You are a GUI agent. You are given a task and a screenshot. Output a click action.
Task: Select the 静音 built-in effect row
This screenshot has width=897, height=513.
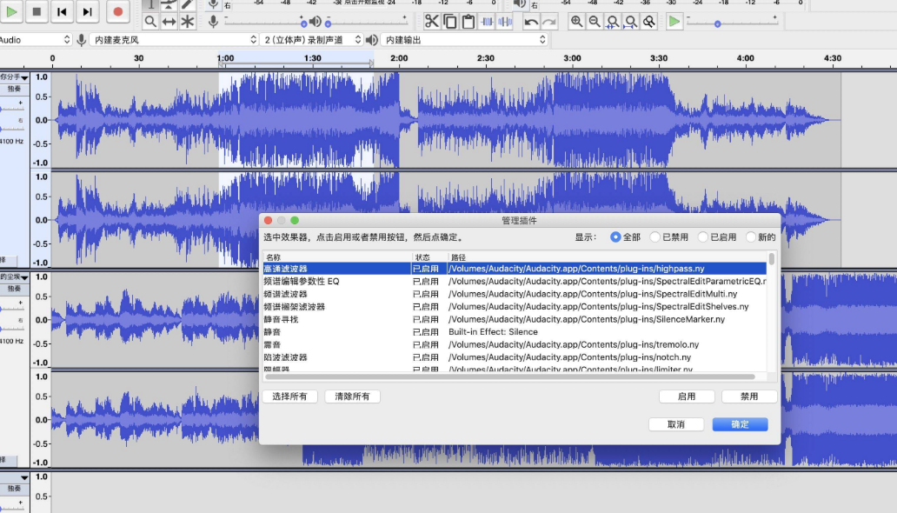coord(515,331)
